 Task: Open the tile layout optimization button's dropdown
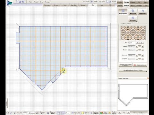coord(146,72)
